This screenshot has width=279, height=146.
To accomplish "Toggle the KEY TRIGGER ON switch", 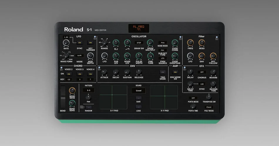I will point(90,43).
